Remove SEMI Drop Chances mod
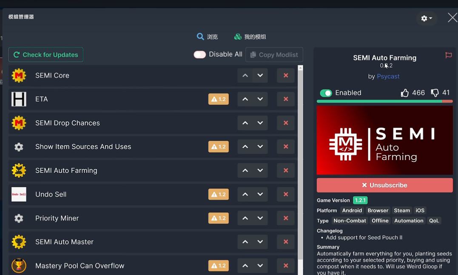The image size is (458, 275). point(286,123)
